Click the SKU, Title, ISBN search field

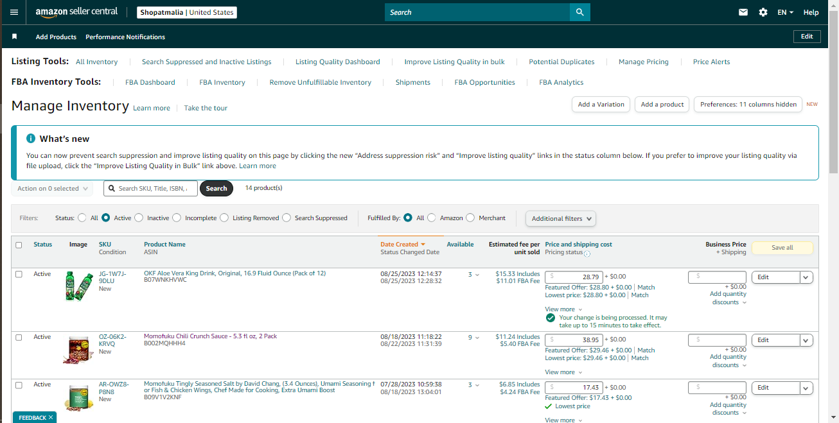point(150,189)
